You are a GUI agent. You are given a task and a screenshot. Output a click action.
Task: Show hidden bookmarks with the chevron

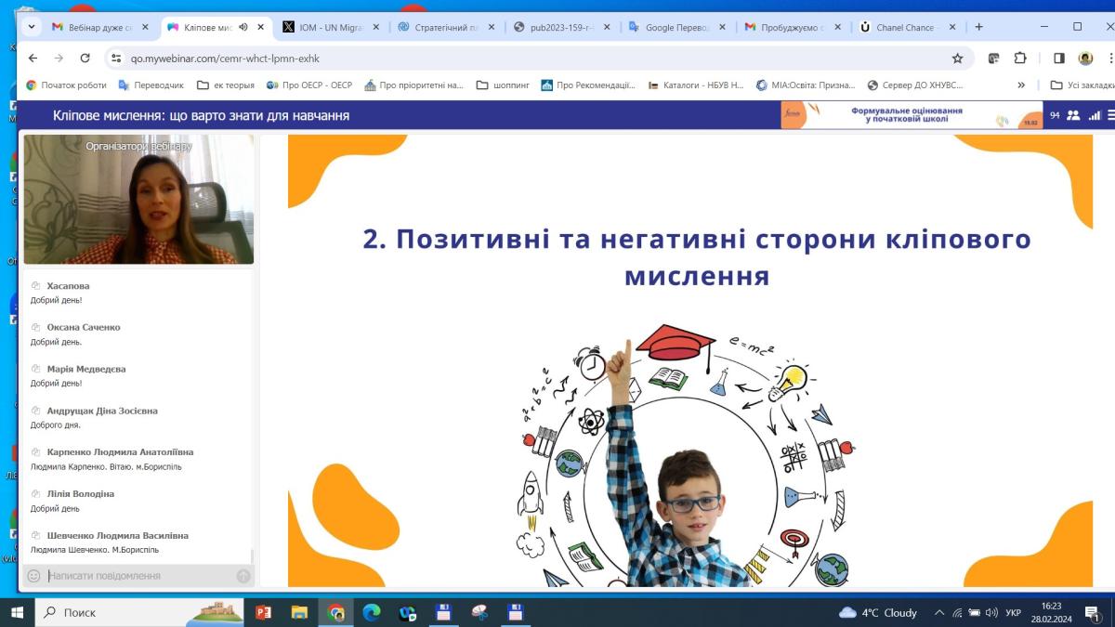pyautogui.click(x=1021, y=85)
